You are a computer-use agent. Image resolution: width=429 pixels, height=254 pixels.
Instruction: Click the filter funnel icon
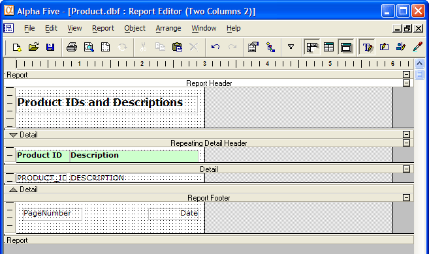click(x=291, y=47)
